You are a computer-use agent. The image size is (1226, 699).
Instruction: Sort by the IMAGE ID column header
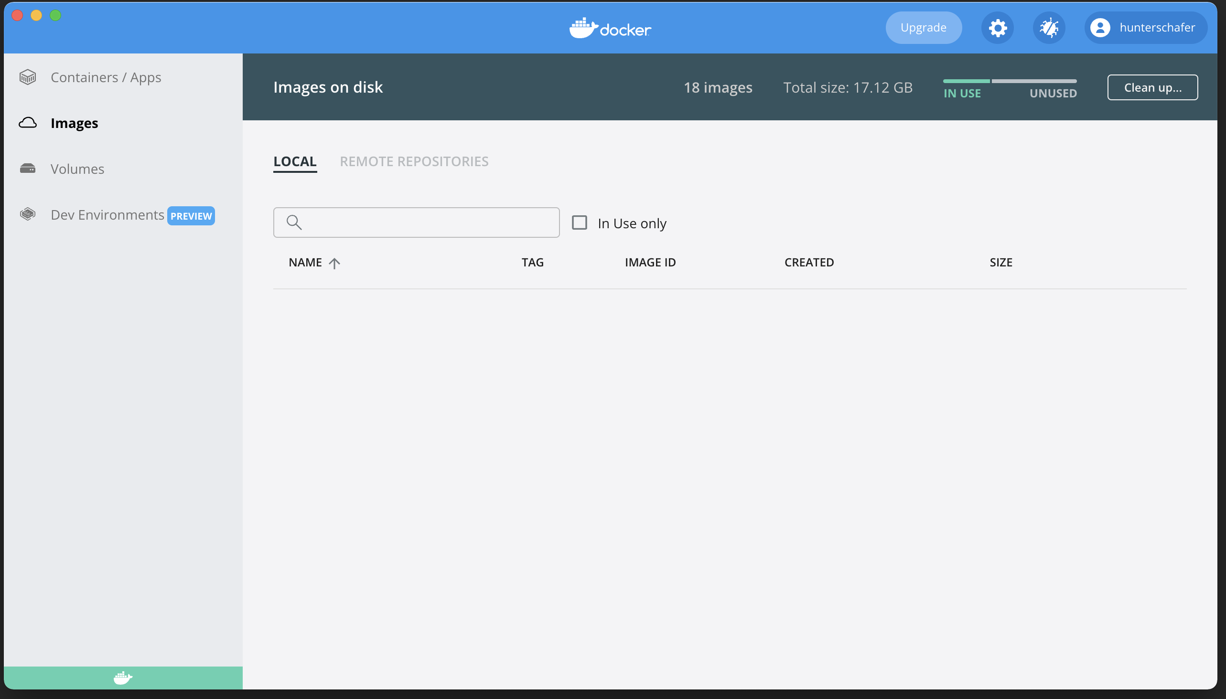coord(650,263)
